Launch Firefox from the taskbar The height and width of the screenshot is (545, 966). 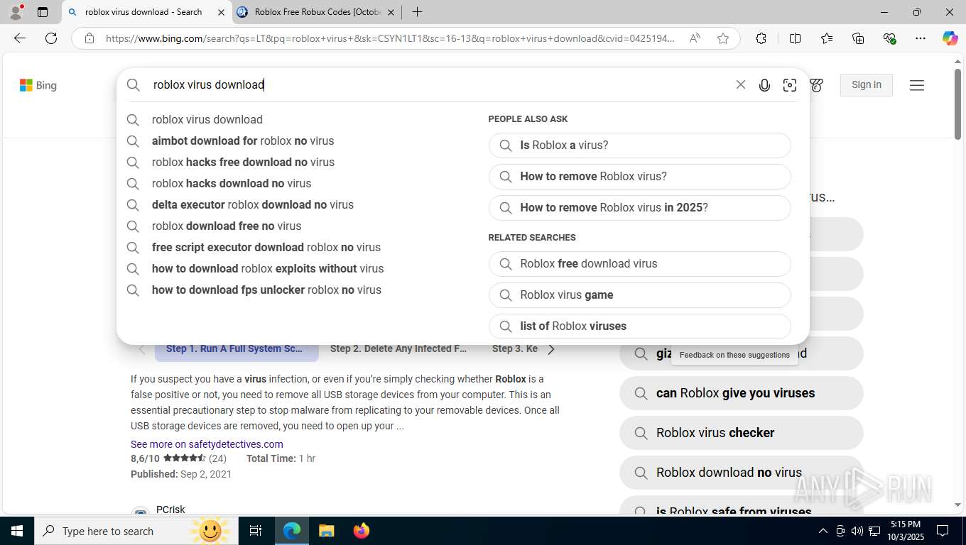(362, 531)
